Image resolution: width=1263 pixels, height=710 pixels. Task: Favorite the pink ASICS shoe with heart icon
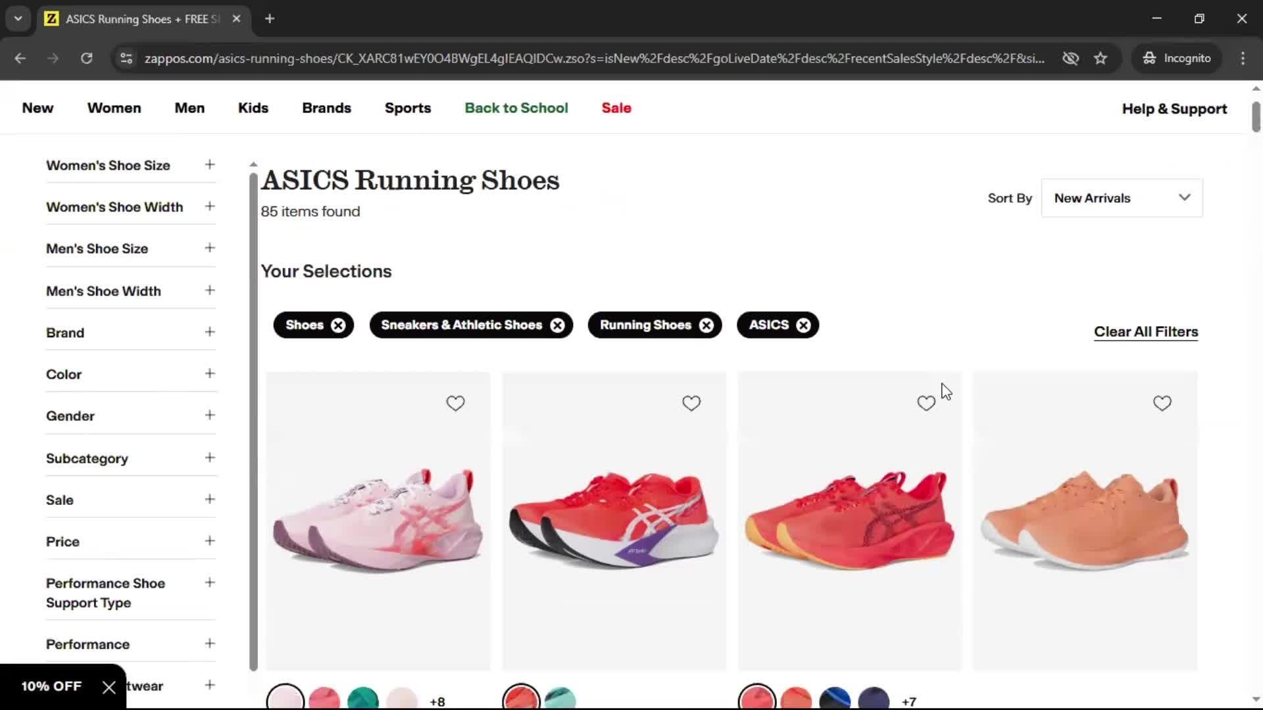tap(455, 403)
